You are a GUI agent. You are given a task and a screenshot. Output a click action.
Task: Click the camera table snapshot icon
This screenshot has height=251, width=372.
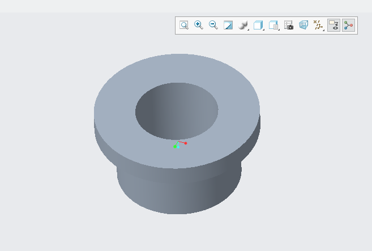pyautogui.click(x=289, y=25)
